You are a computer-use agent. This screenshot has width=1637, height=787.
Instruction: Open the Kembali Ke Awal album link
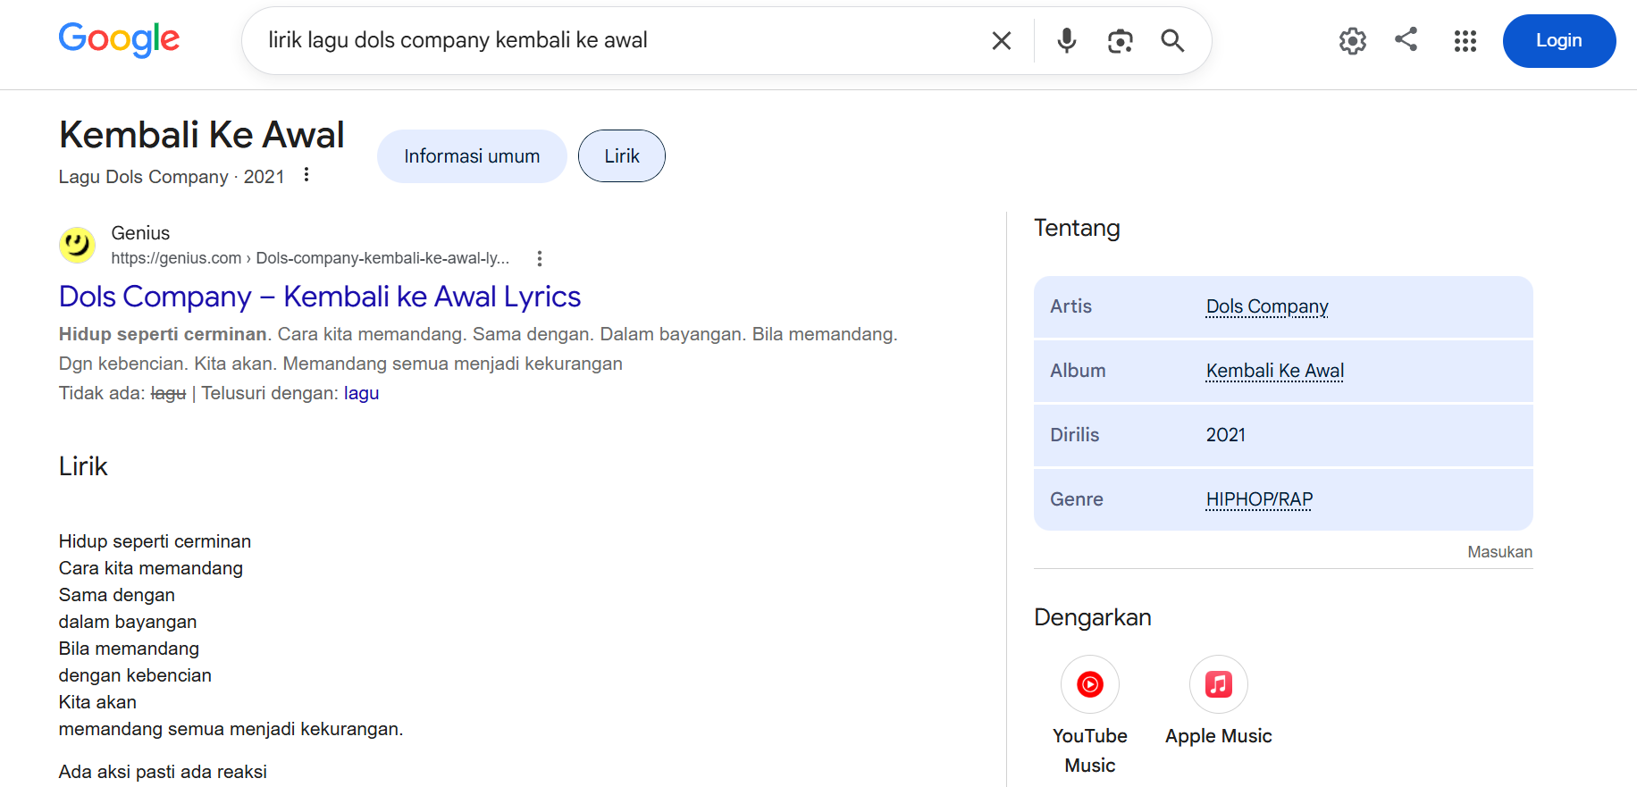pyautogui.click(x=1275, y=371)
